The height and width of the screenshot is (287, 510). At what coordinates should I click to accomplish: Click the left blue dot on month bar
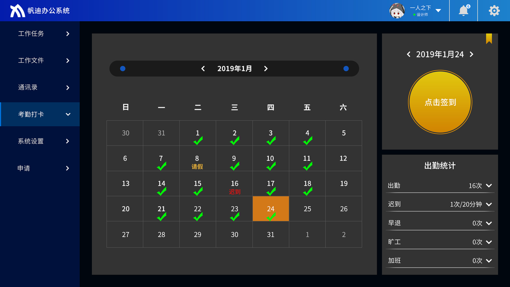point(122,69)
